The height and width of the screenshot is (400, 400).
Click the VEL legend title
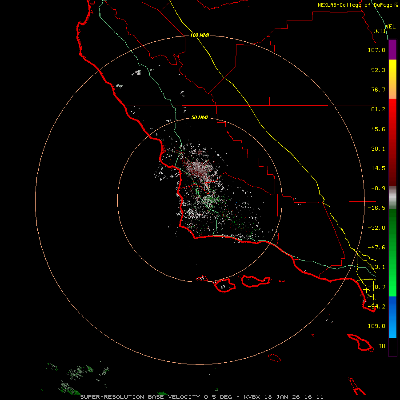390,26
